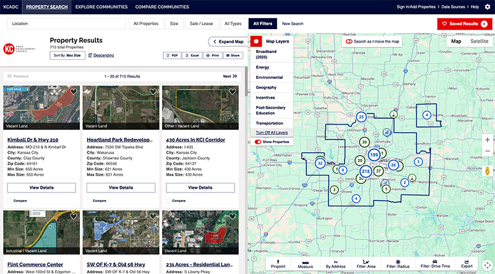Click the All Filters button

pos(262,23)
